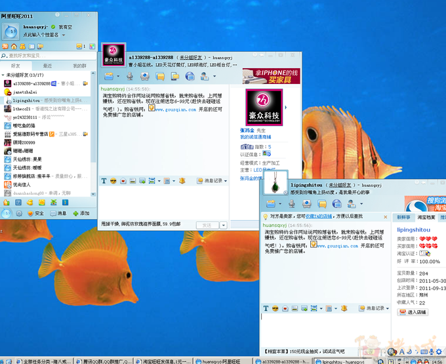Click screenshot capture icon in a1339288 chat
The height and width of the screenshot is (364, 446).
pyautogui.click(x=152, y=181)
